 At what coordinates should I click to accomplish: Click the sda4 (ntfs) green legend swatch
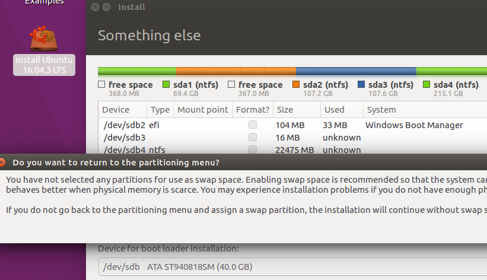(426, 84)
